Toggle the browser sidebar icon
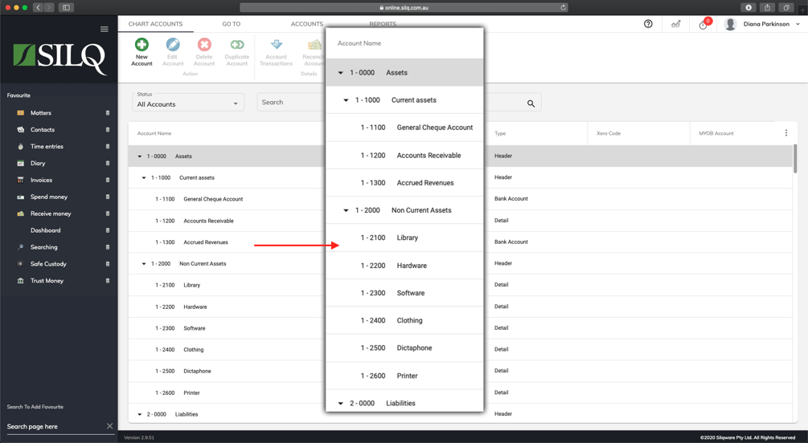808x443 pixels. [x=66, y=7]
